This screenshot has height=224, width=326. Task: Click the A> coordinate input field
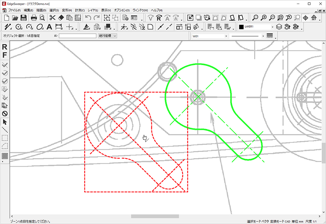click(77, 36)
